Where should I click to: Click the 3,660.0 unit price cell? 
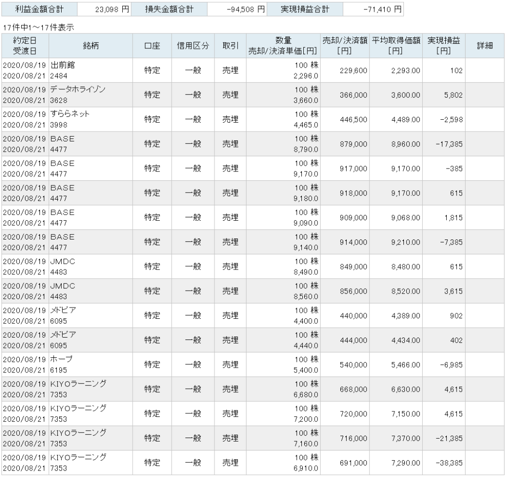pos(306,101)
